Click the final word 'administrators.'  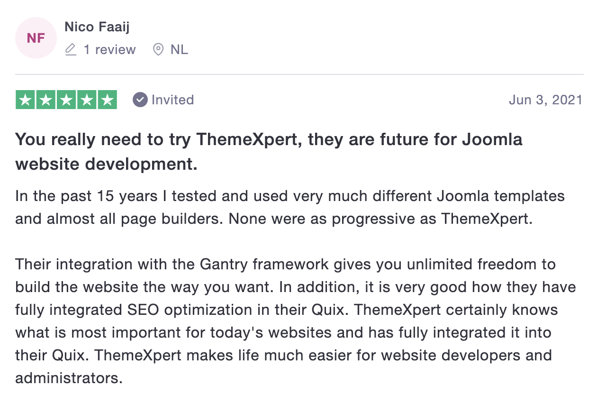coord(69,378)
